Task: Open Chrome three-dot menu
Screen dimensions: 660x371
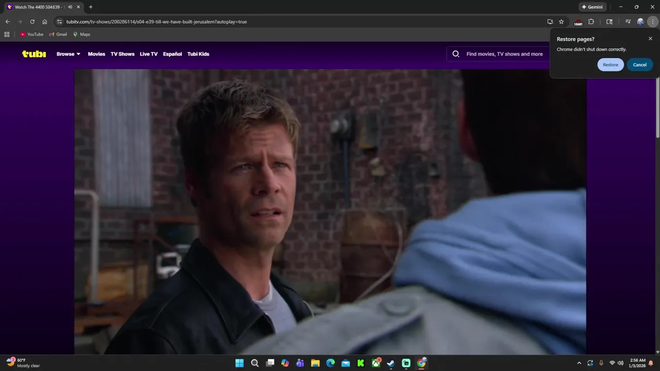Action: click(653, 22)
